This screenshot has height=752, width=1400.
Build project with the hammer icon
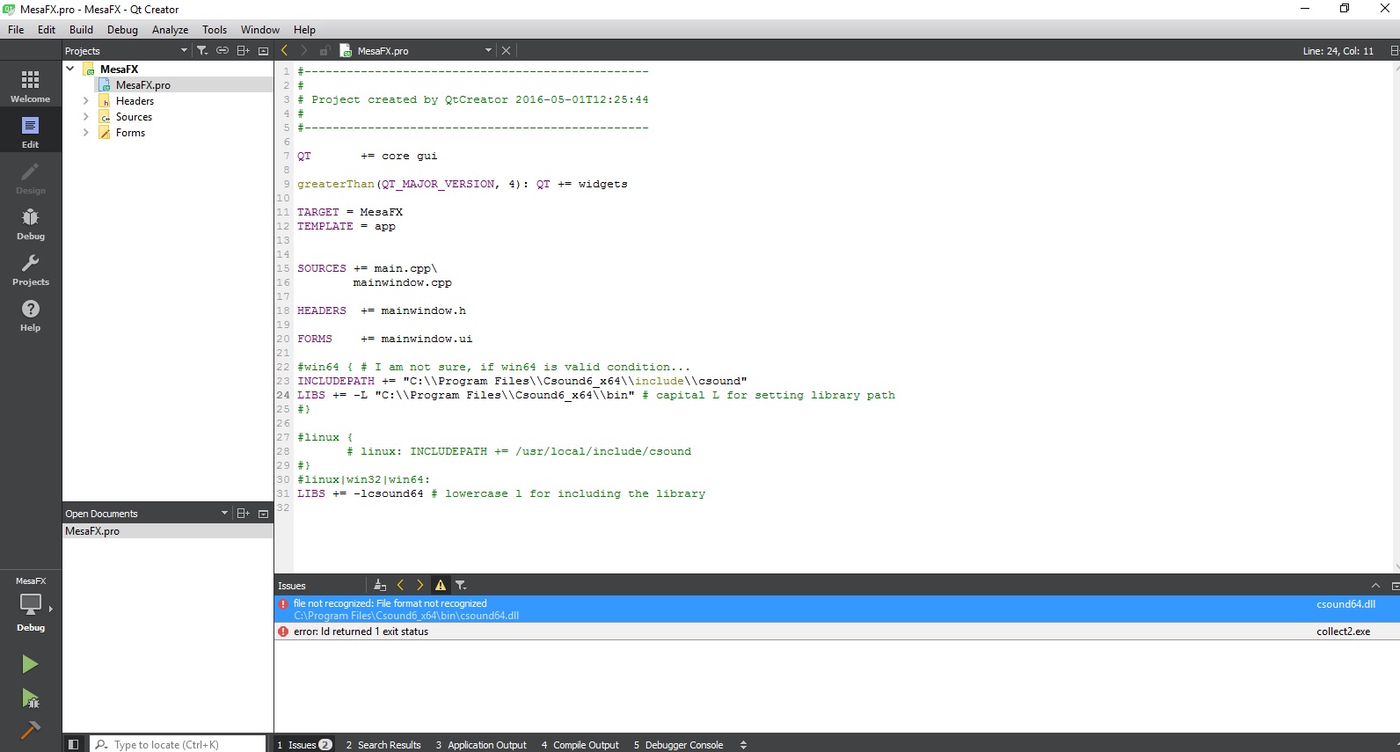click(x=30, y=730)
